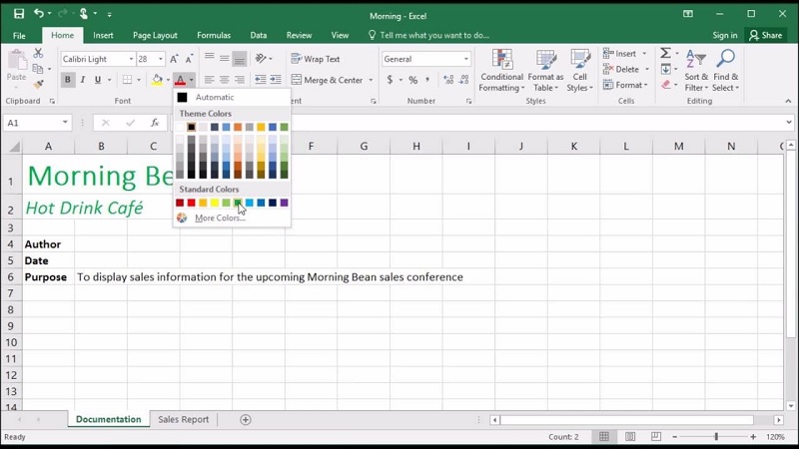Pick the purple swatch in Standard Colors
Viewport: 799px width, 449px height.
(x=285, y=203)
